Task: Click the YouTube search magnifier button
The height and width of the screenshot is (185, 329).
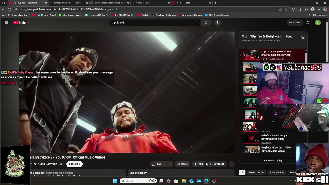Action: (206, 23)
